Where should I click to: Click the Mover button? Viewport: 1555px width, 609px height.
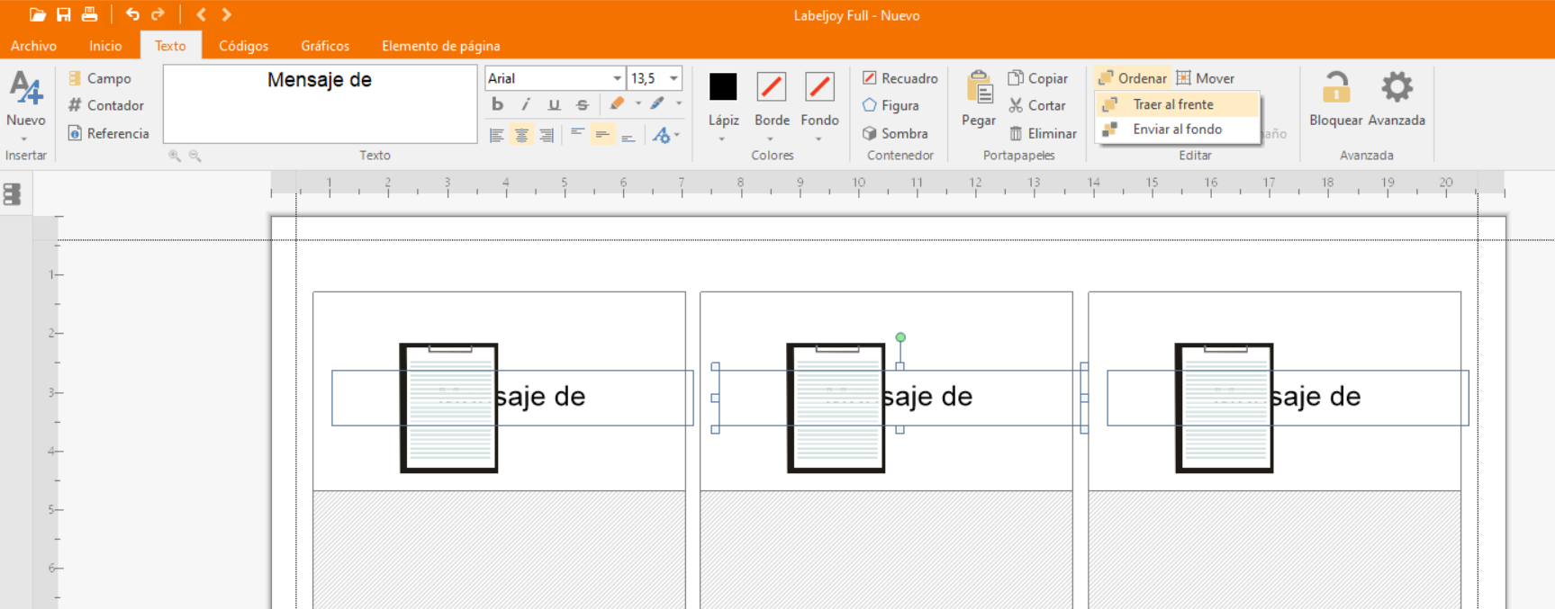pyautogui.click(x=1205, y=78)
